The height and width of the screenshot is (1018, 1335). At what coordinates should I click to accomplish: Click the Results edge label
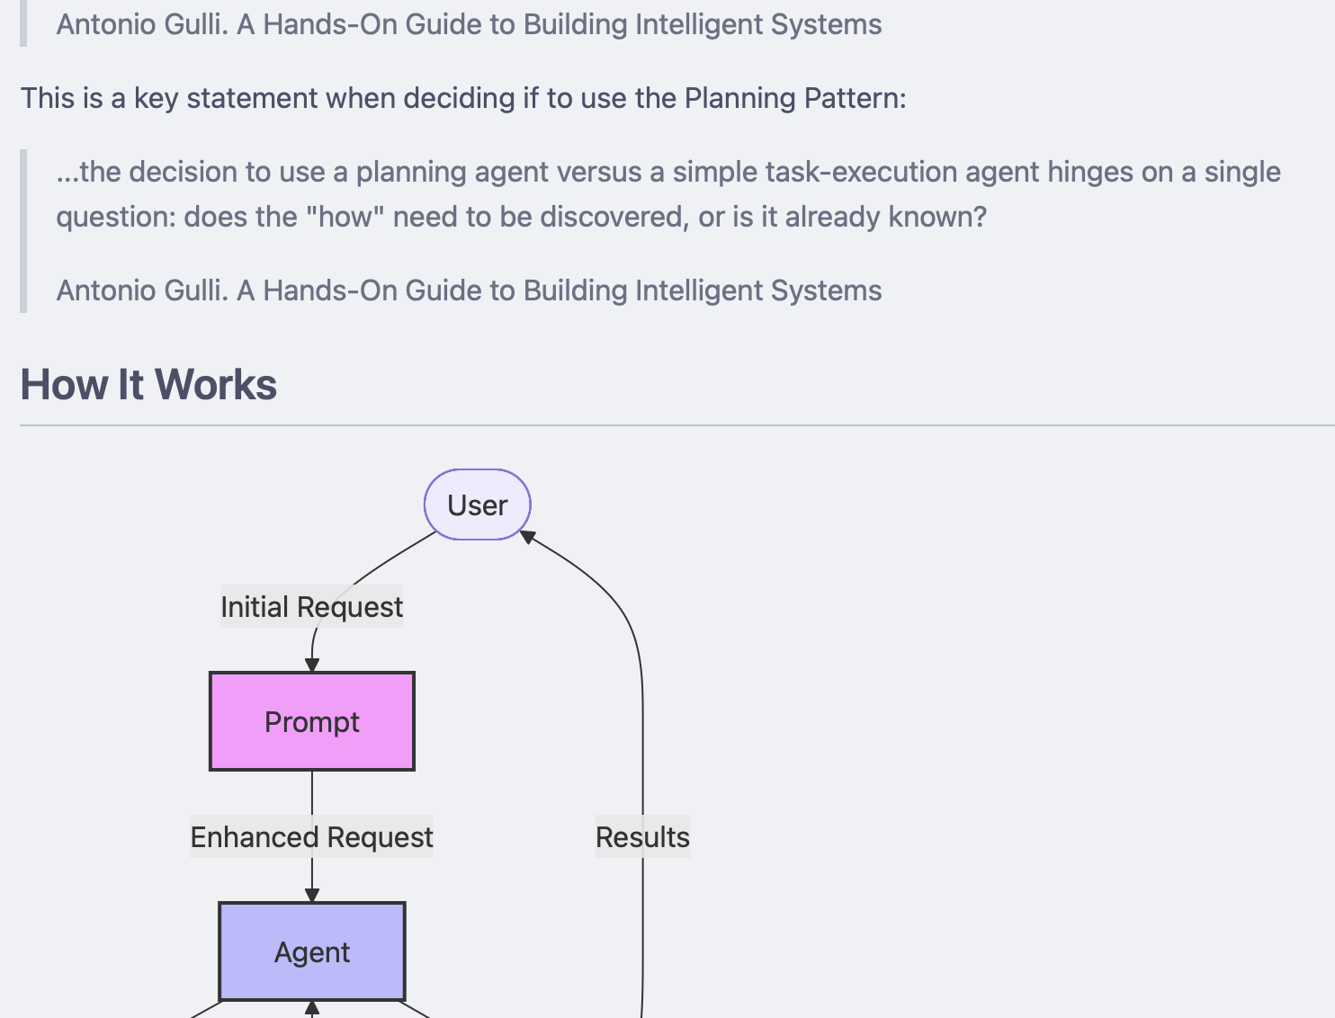[x=642, y=836]
